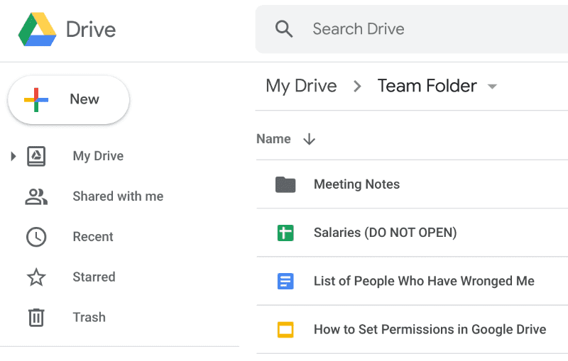568x361 pixels.
Task: Click the Google Drive logo icon
Action: click(x=38, y=29)
